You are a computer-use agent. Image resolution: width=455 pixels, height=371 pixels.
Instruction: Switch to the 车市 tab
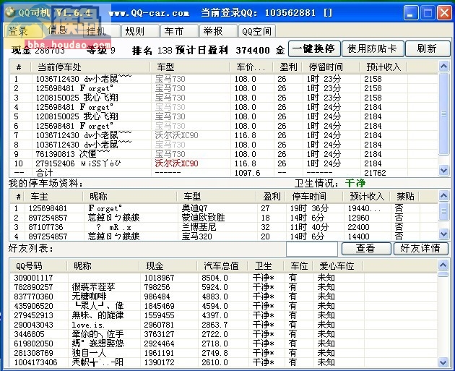(179, 31)
